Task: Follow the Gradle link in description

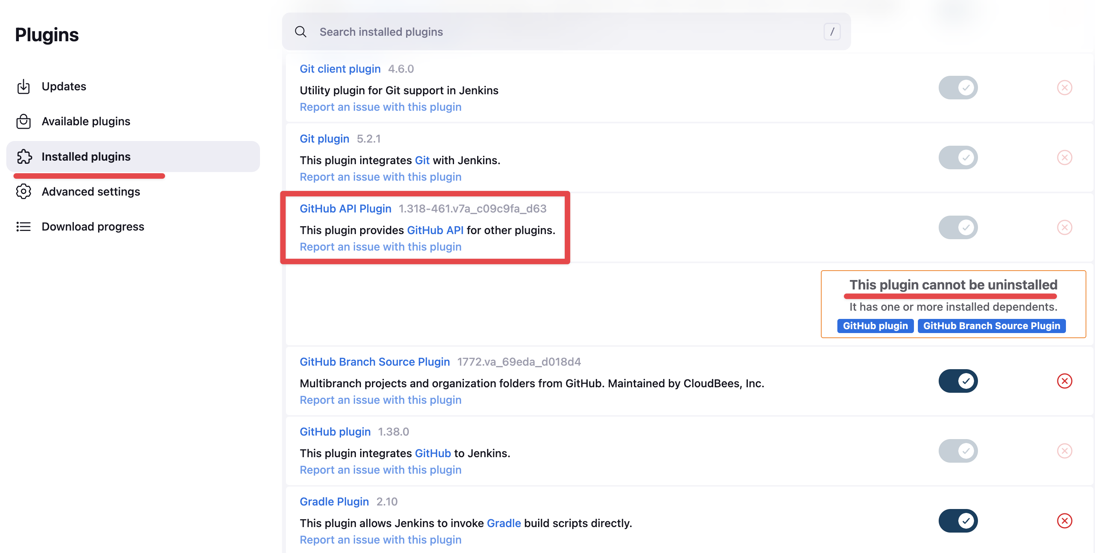Action: (x=504, y=523)
